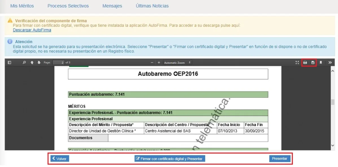
Task: Open Últimas Noticias menu
Action: [x=152, y=6]
